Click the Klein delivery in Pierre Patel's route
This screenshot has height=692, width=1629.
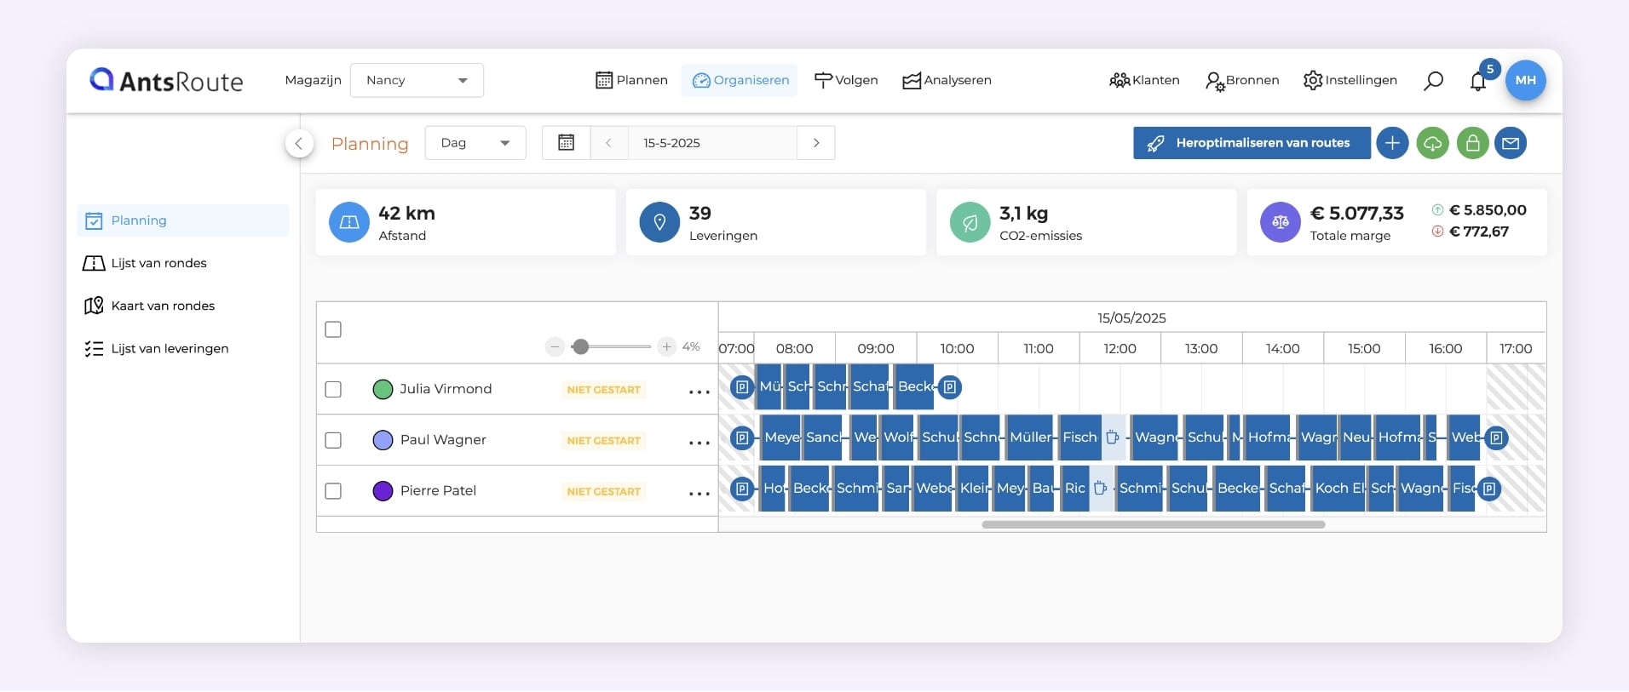972,489
